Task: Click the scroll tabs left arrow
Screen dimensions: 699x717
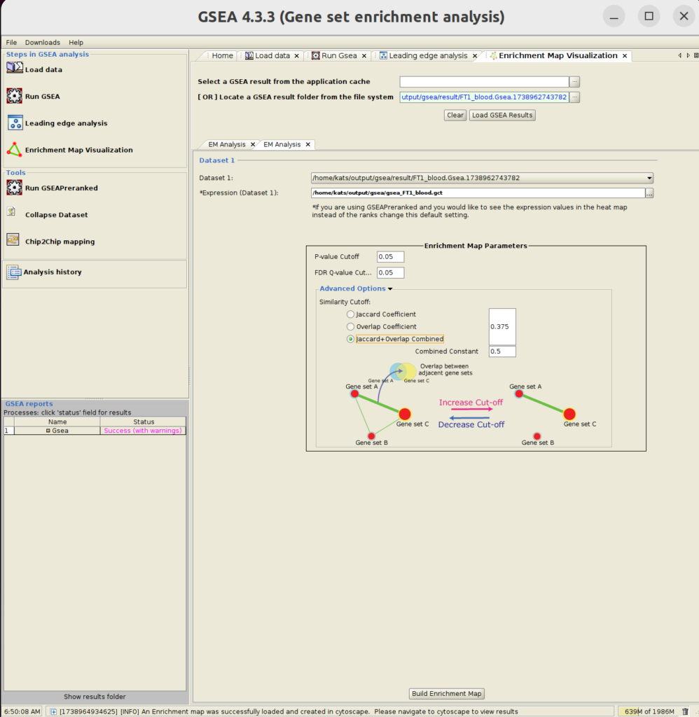Action: [x=680, y=55]
